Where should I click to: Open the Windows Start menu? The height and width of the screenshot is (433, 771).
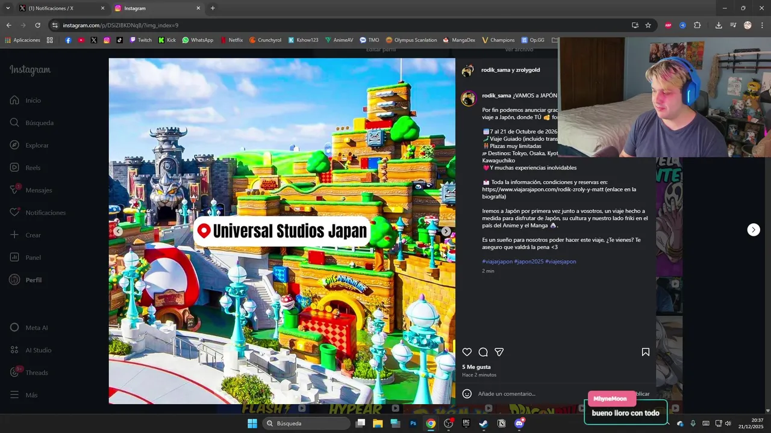point(252,423)
